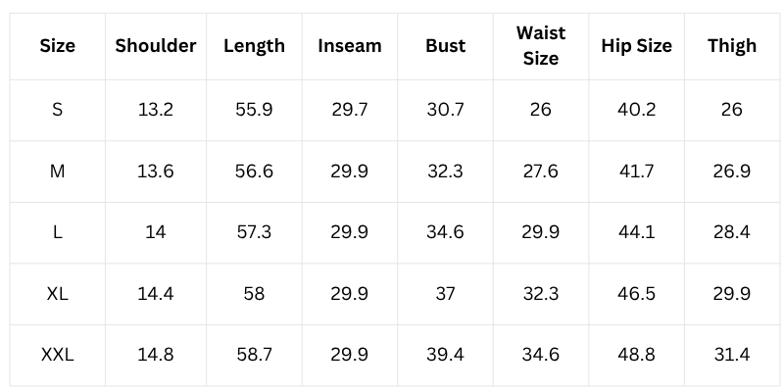Click the Hip Size column header
The width and height of the screenshot is (784, 392).
click(636, 46)
